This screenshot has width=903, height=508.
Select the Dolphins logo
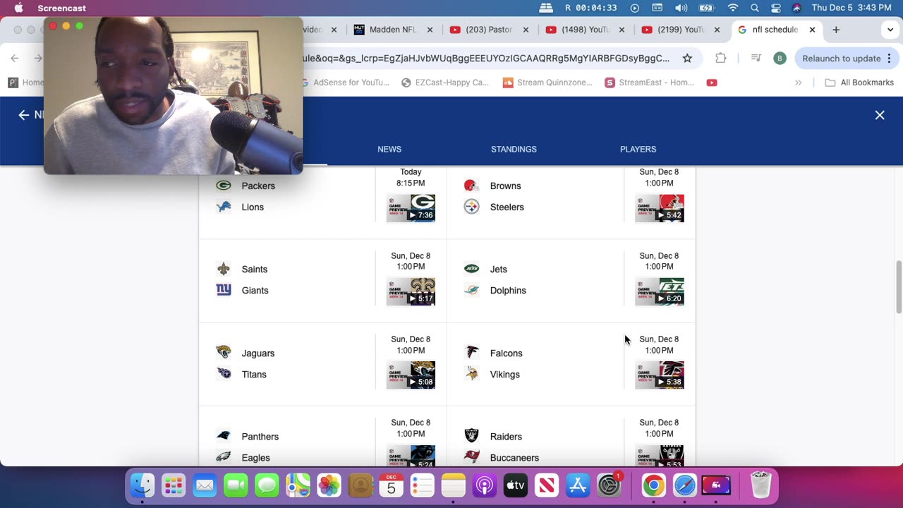tap(471, 290)
